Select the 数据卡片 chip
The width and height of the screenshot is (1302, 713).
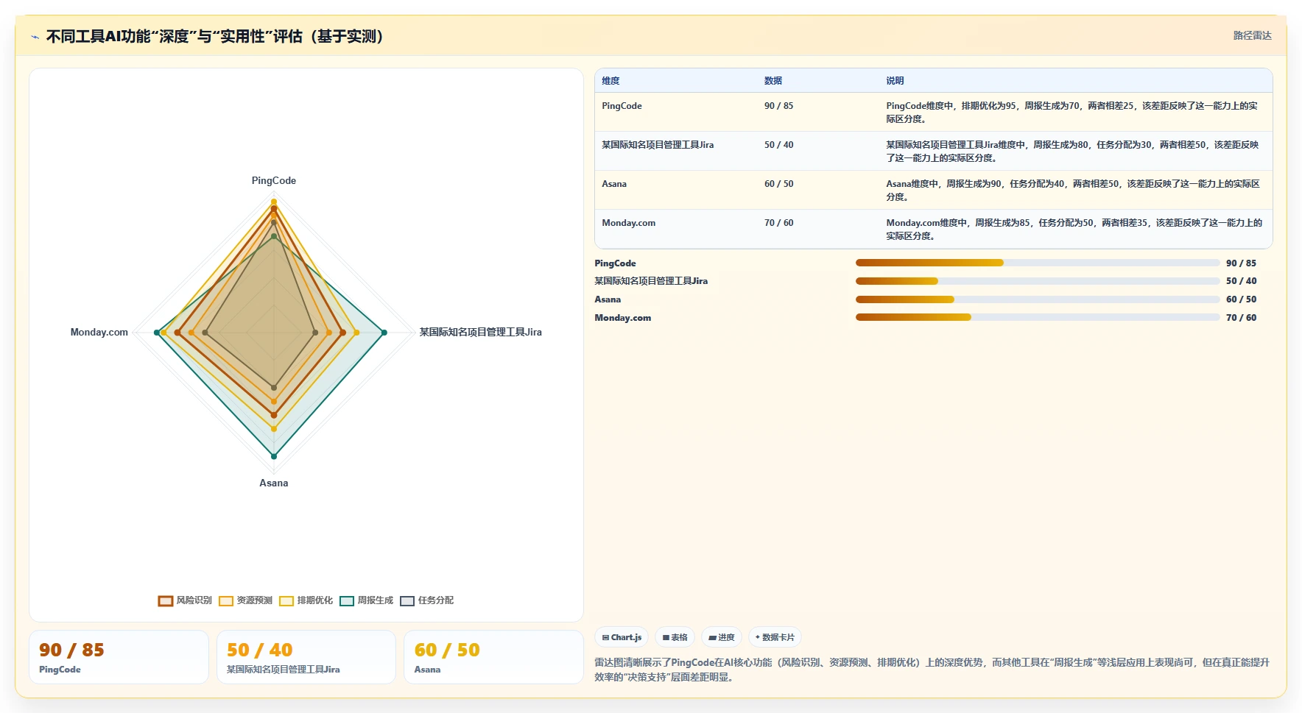coord(775,637)
